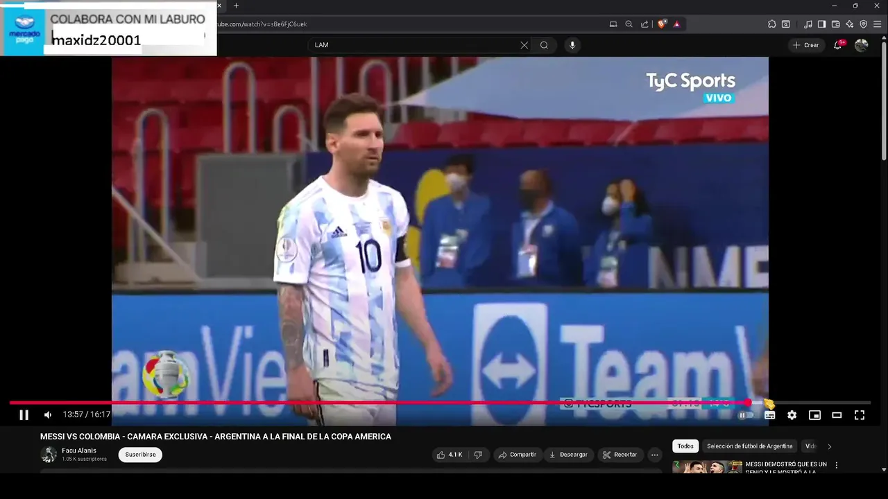Open the Facu Alanis channel avatar
Viewport: 888px width, 499px height.
(x=49, y=455)
